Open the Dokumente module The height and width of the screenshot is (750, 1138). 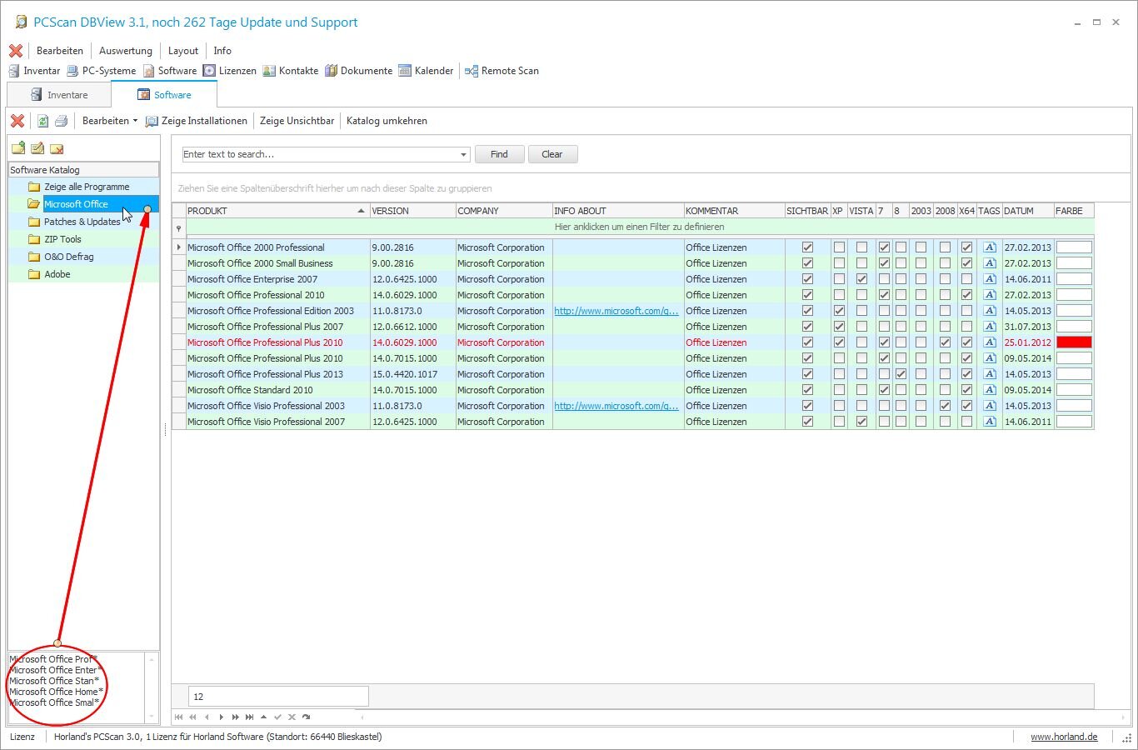pyautogui.click(x=359, y=71)
